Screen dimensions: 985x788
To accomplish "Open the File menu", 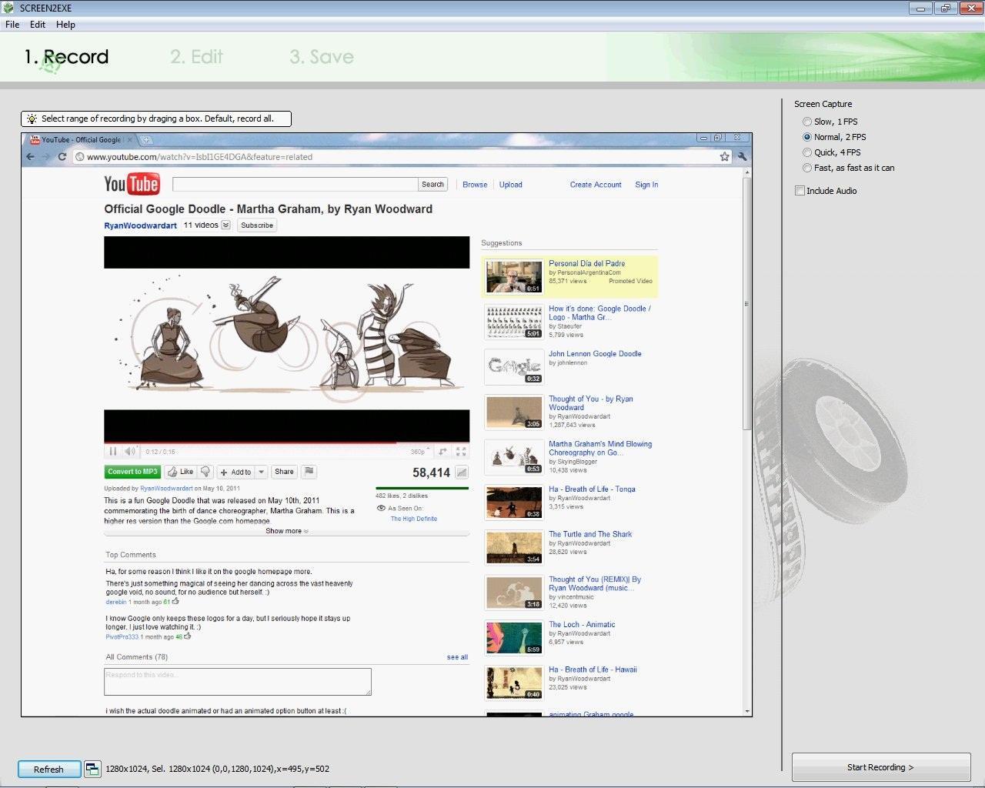I will (x=12, y=24).
